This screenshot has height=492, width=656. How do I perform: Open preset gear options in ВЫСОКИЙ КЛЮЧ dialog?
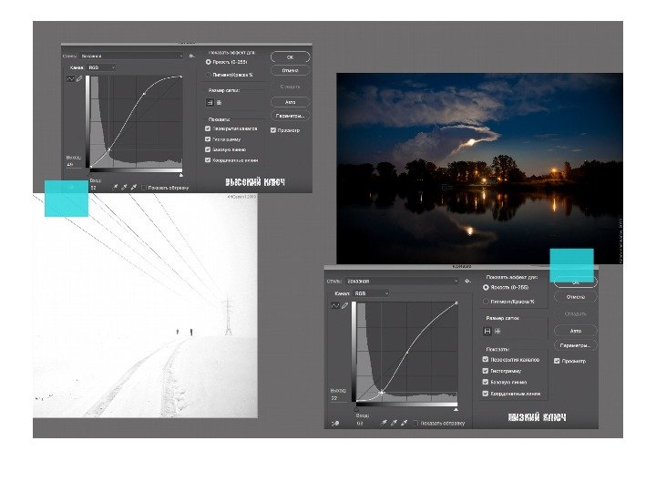pyautogui.click(x=191, y=56)
